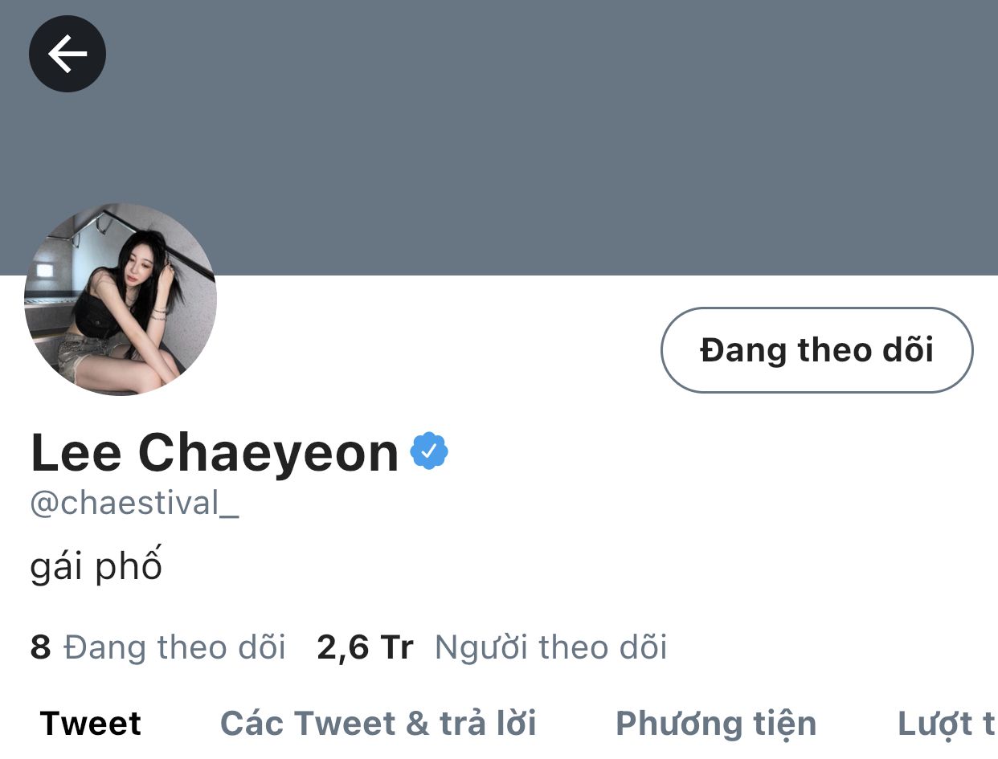Switch to Các Tweet & trả lời tab
The image size is (998, 759).
378,724
